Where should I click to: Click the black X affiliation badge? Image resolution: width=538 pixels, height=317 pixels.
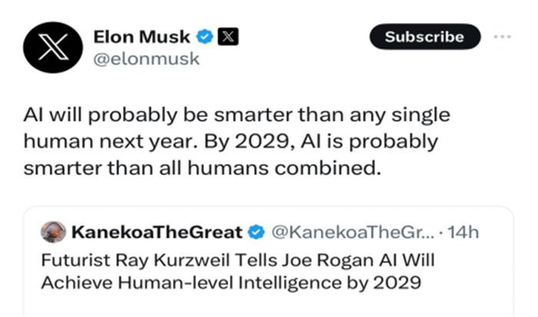227,35
